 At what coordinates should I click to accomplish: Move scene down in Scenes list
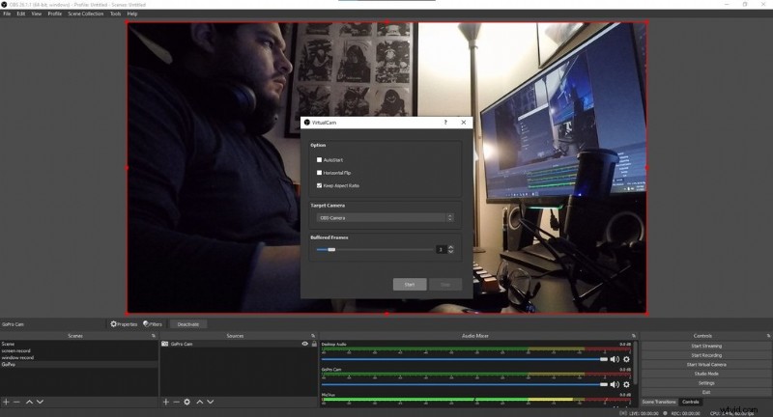40,402
